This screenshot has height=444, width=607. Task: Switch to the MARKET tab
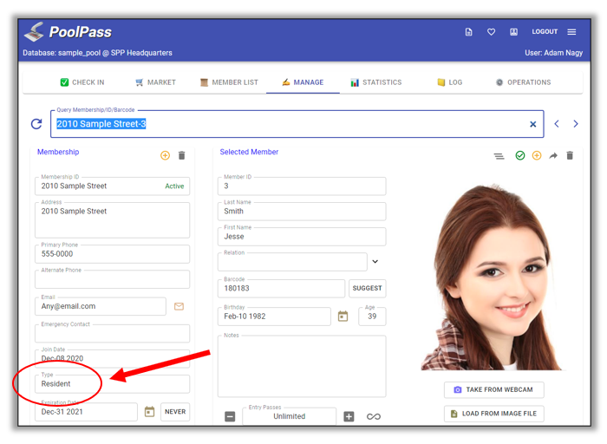coord(155,82)
